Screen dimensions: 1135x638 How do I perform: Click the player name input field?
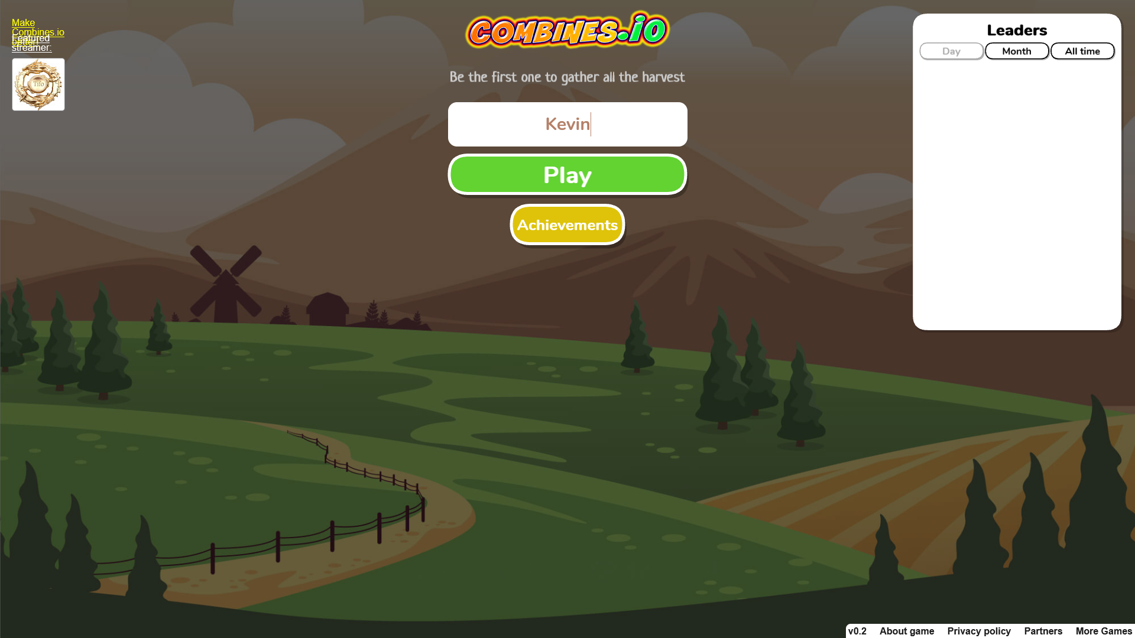coord(567,124)
